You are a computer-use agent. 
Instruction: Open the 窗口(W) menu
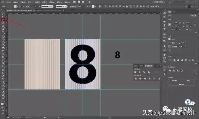[59, 2]
